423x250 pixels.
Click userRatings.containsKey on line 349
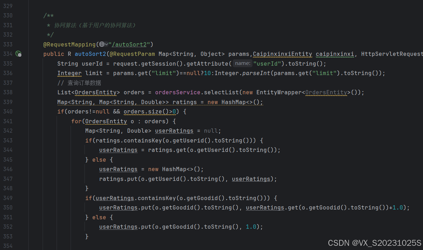coord(136,198)
